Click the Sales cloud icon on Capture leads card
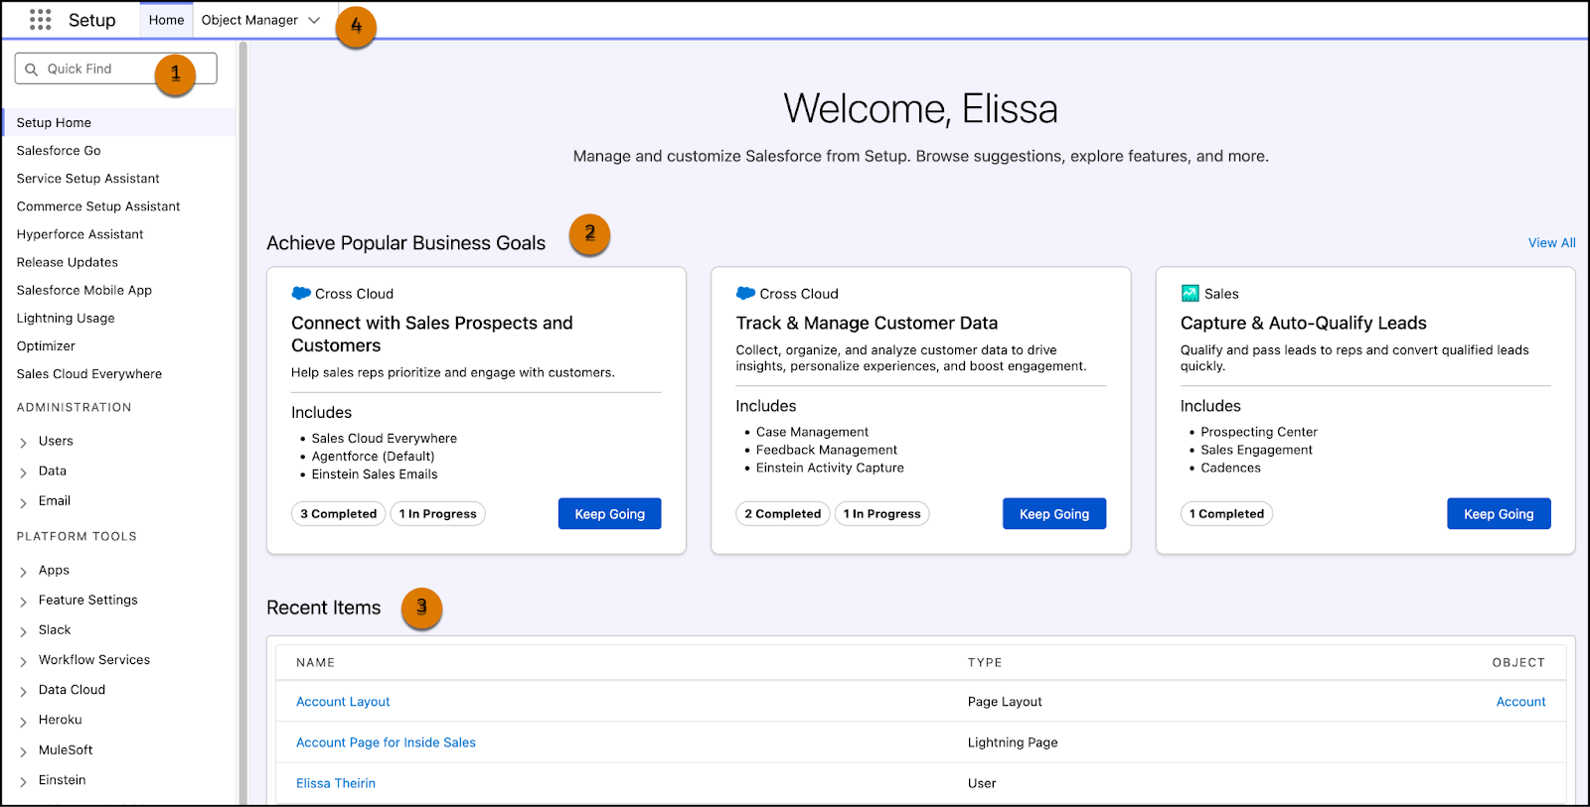1590x807 pixels. (x=1190, y=294)
